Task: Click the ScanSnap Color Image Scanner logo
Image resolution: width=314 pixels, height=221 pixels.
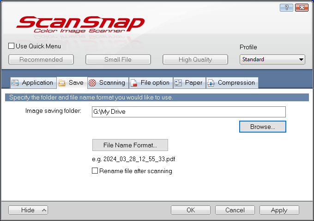Action: pos(80,24)
